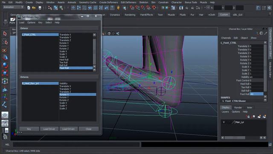Screen dimensions: 273x154
Task: Choose the Scale tool cube icon
Action: click(x=5, y=73)
